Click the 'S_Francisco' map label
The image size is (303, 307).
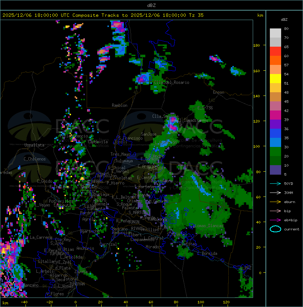(130, 138)
